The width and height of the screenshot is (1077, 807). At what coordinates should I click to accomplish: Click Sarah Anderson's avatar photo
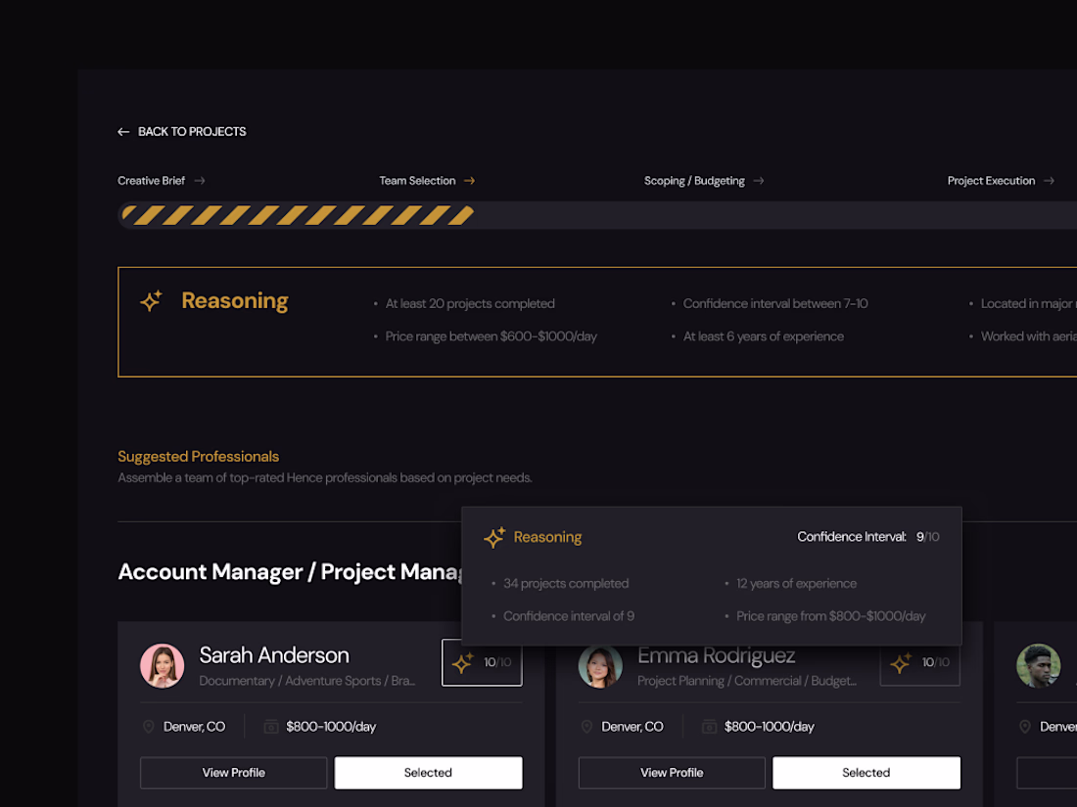(163, 665)
